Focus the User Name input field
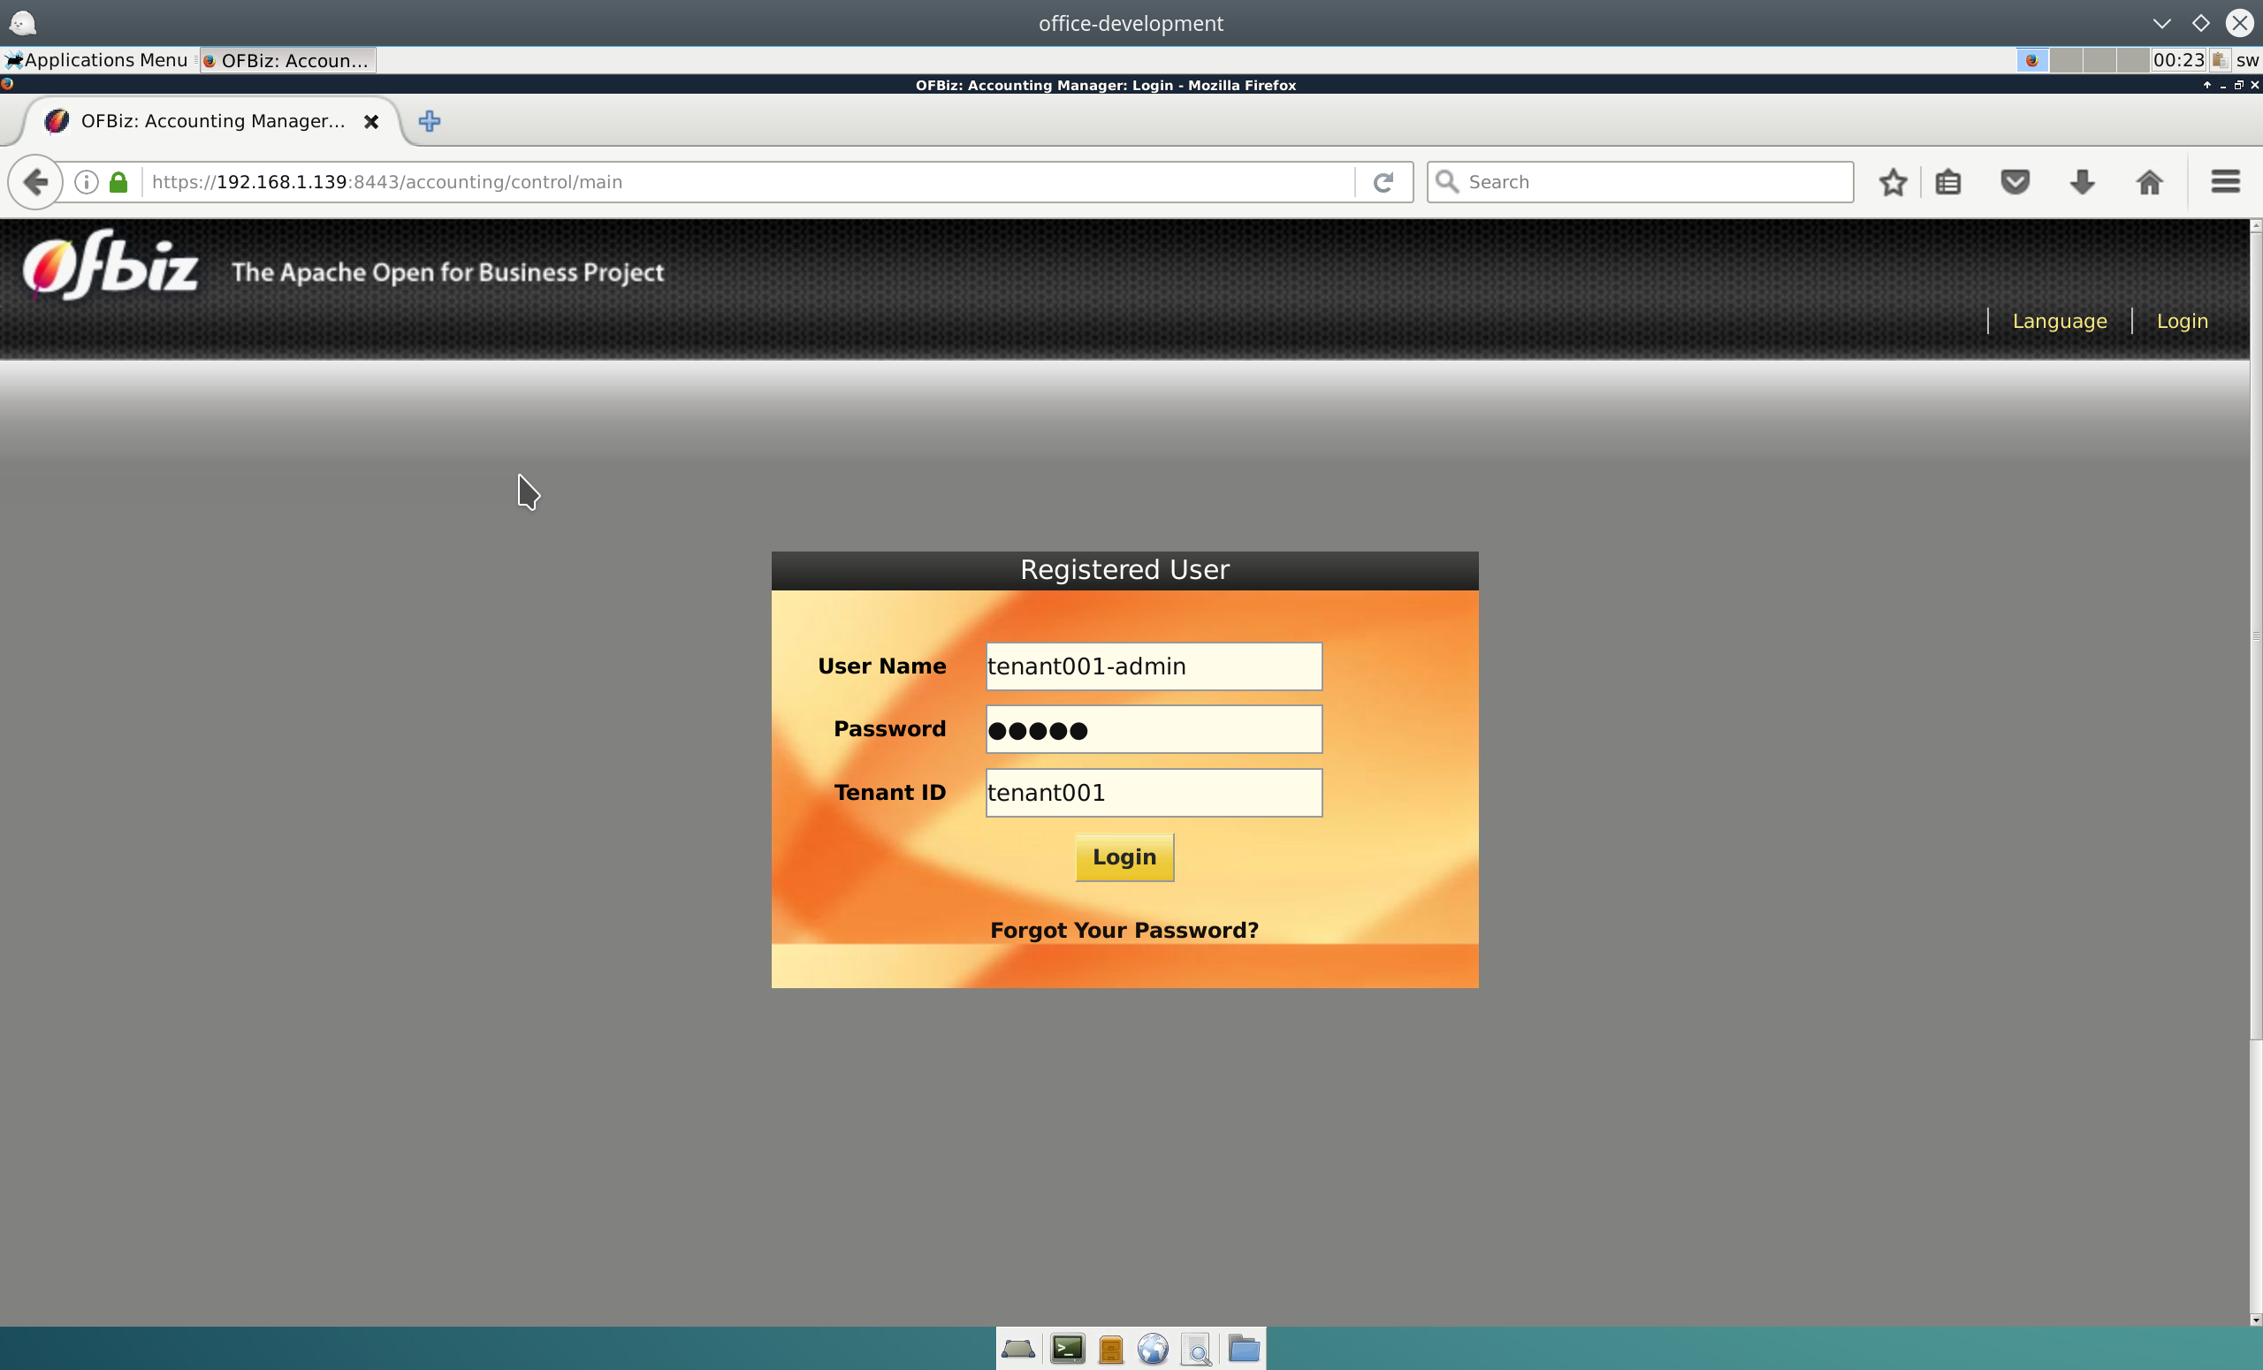This screenshot has width=2263, height=1370. [1154, 666]
